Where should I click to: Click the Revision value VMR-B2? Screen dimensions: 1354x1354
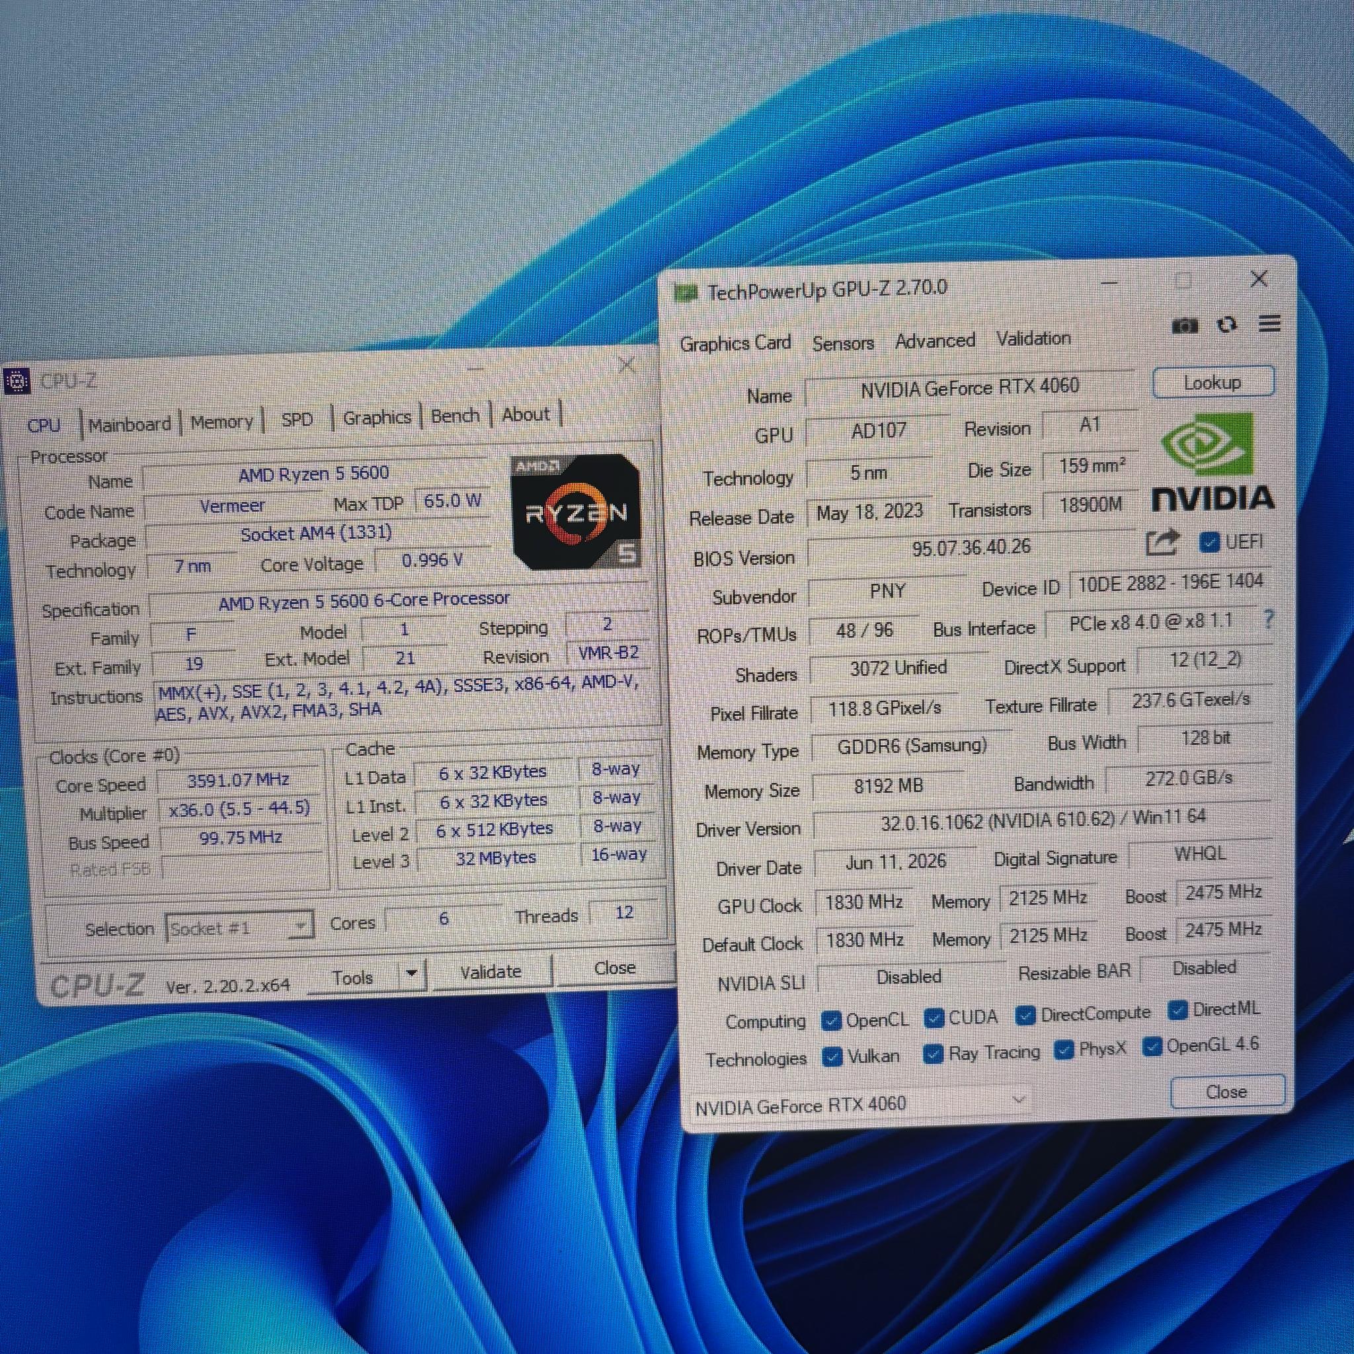pyautogui.click(x=608, y=653)
